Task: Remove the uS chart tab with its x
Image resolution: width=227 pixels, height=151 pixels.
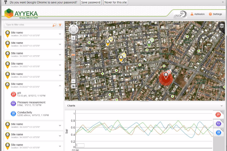Action: [223, 130]
